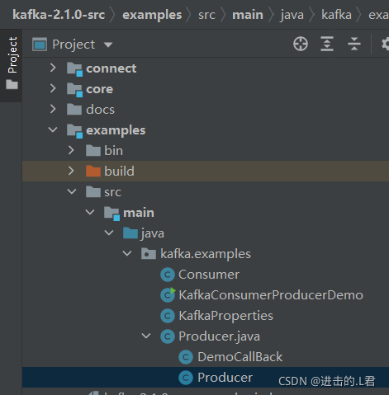Viewport: 389px width, 395px height.
Task: Click examples in the breadcrumb bar
Action: [x=152, y=15]
